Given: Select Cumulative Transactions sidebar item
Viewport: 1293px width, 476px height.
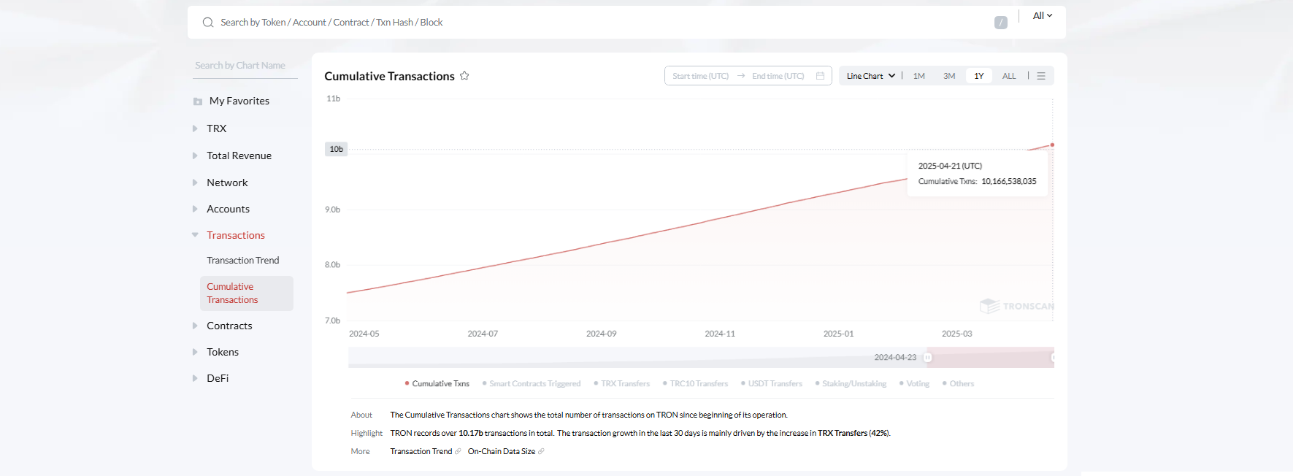Looking at the screenshot, I should click(247, 293).
